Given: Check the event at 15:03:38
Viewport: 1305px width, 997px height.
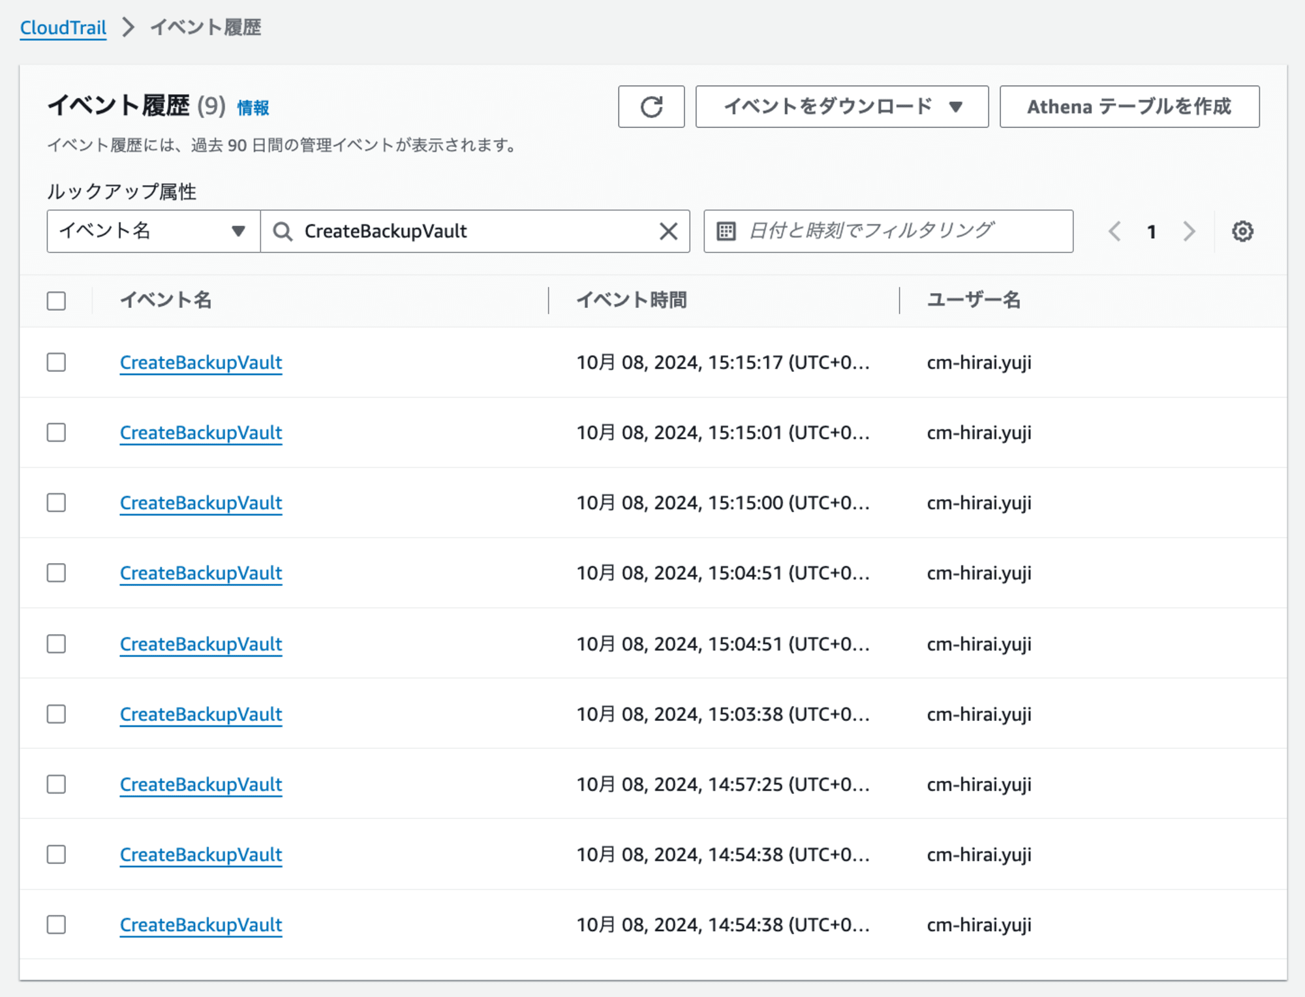Looking at the screenshot, I should (57, 714).
